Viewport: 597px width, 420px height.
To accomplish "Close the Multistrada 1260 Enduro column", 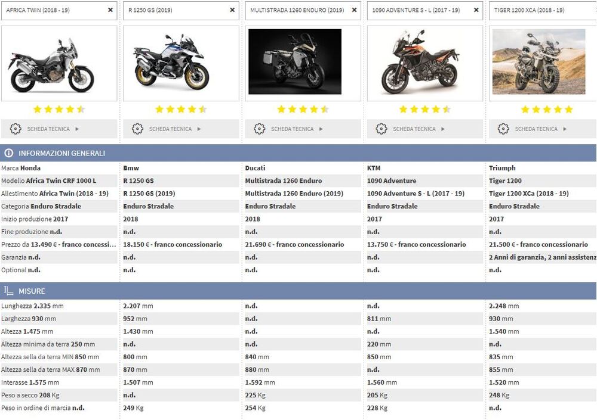I will tap(354, 10).
